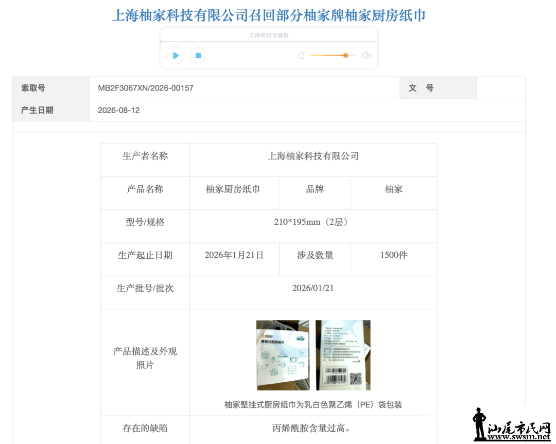Select the quantity 1500件
Viewport: 556px width, 444px height.
point(394,255)
